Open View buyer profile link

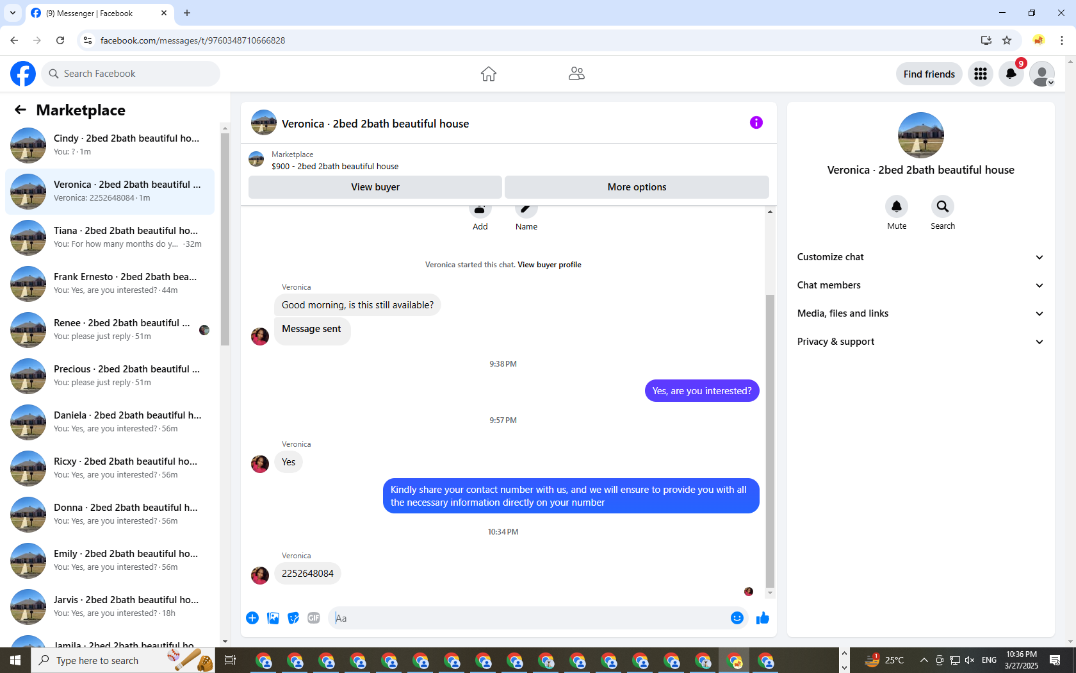[x=550, y=265]
